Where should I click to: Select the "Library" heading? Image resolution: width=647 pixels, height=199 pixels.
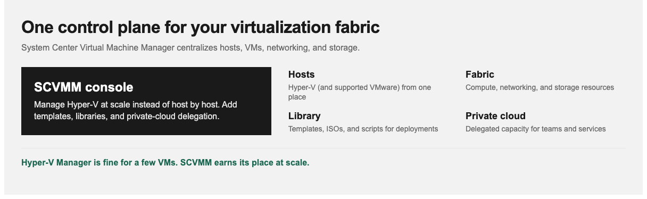(x=304, y=116)
